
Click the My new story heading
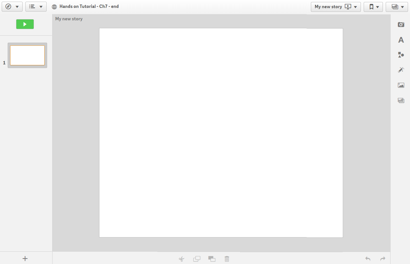69,19
